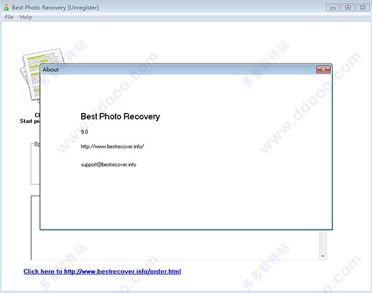
Task: Minimize the Best Photo Recovery window
Action: tap(333, 8)
